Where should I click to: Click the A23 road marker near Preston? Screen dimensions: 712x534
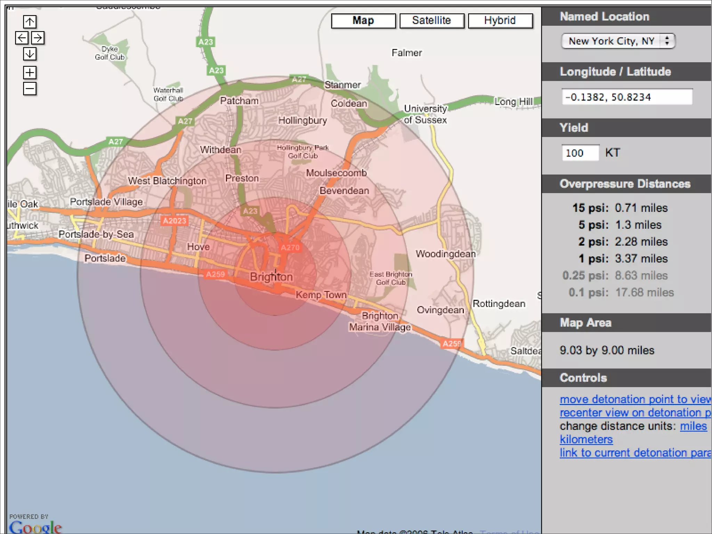point(250,211)
